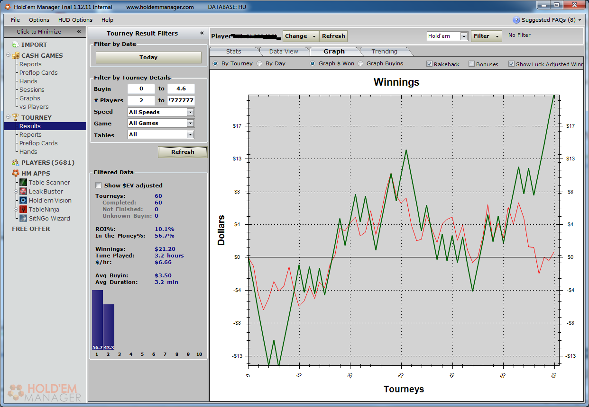Click the Tourney trophy icon
The height and width of the screenshot is (407, 589).
click(x=15, y=117)
